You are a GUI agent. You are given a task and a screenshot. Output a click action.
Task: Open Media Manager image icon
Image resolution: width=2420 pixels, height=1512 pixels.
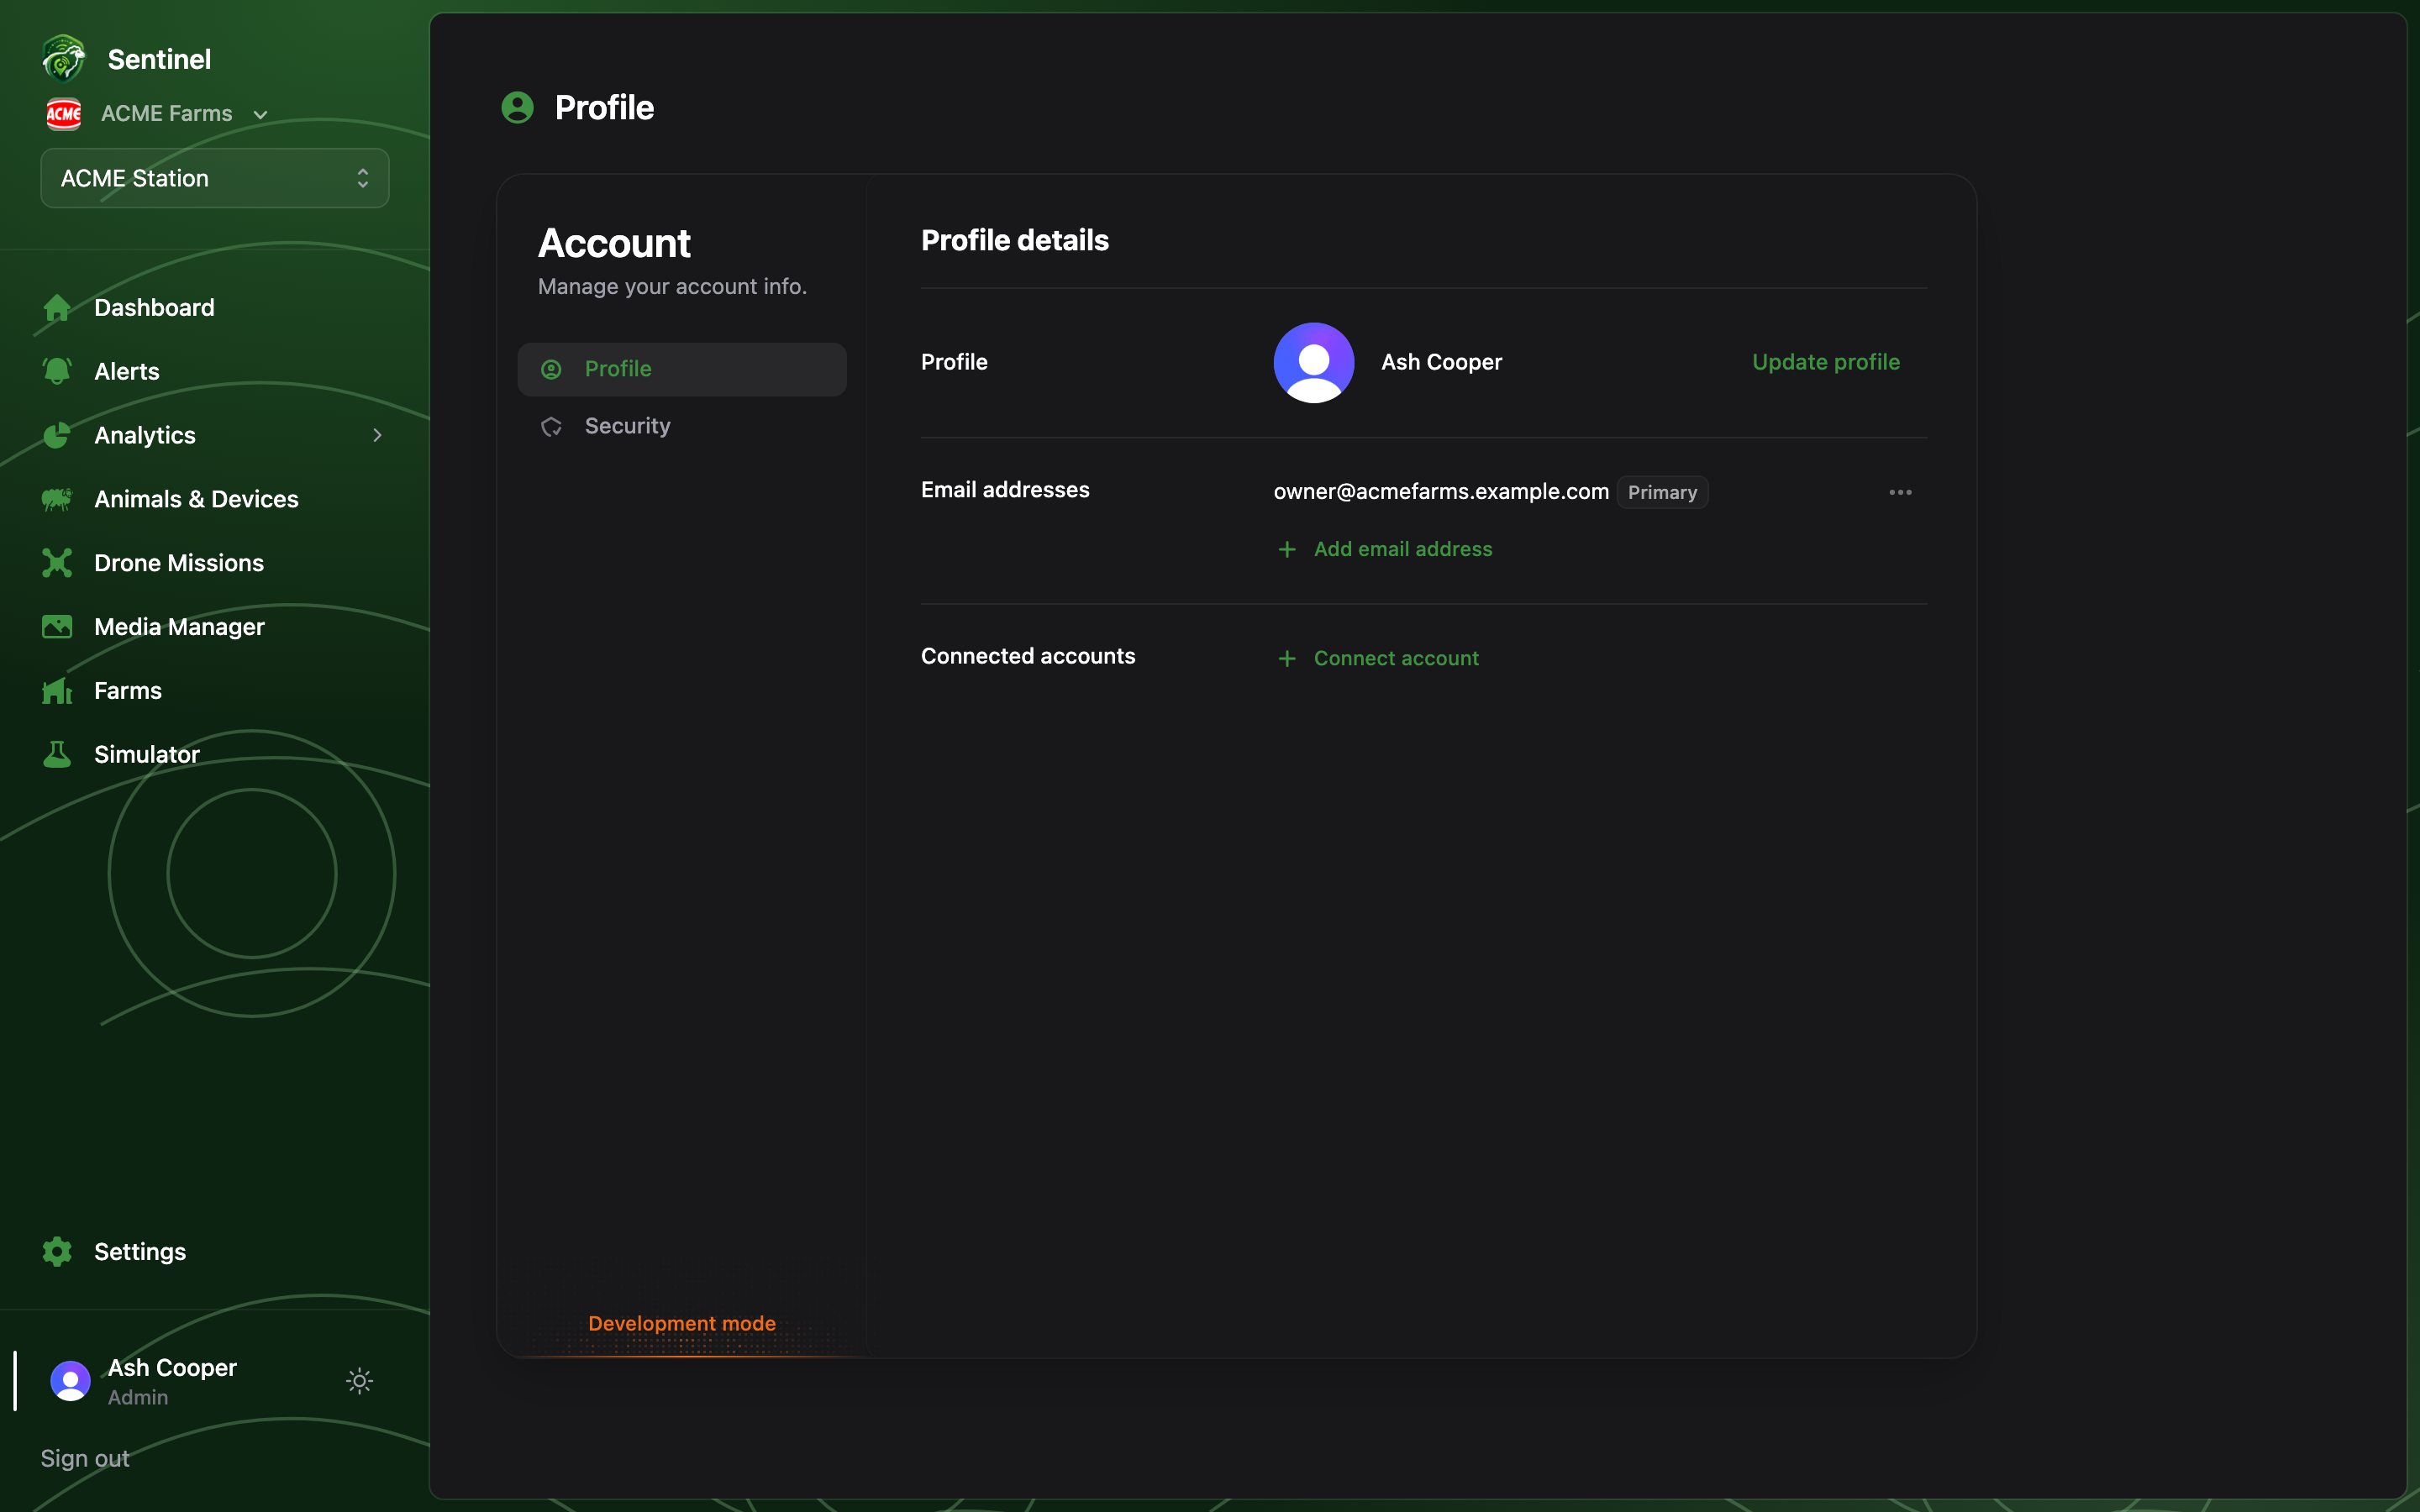pyautogui.click(x=57, y=627)
